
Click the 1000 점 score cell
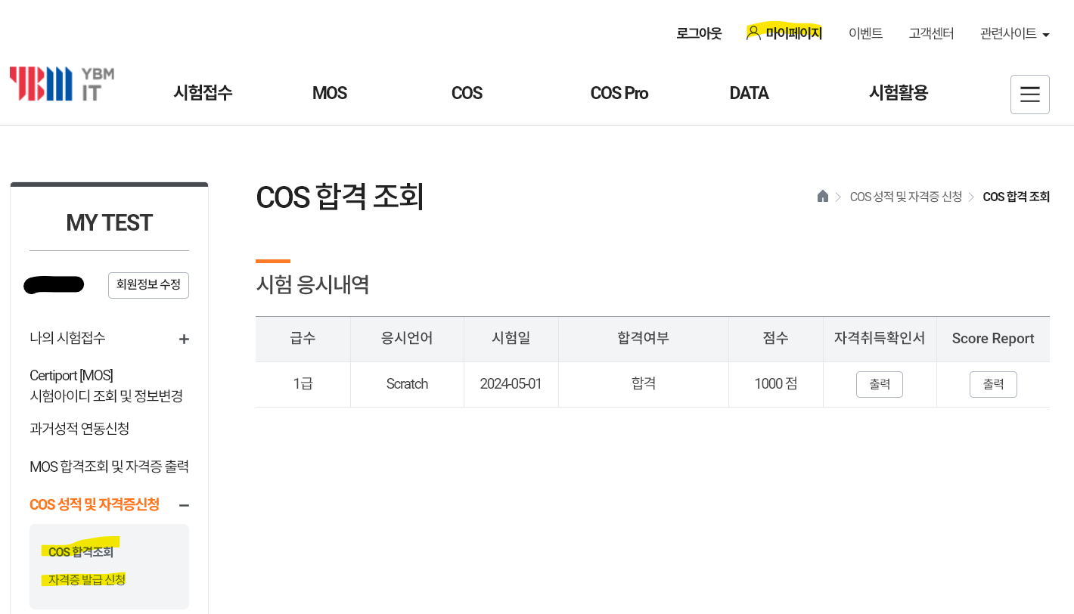[x=776, y=384]
